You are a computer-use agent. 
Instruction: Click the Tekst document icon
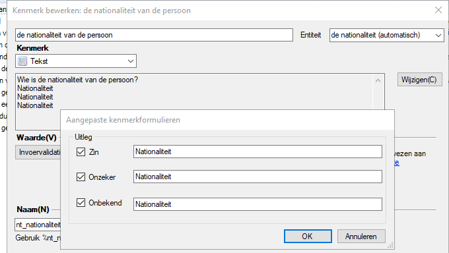(22, 61)
